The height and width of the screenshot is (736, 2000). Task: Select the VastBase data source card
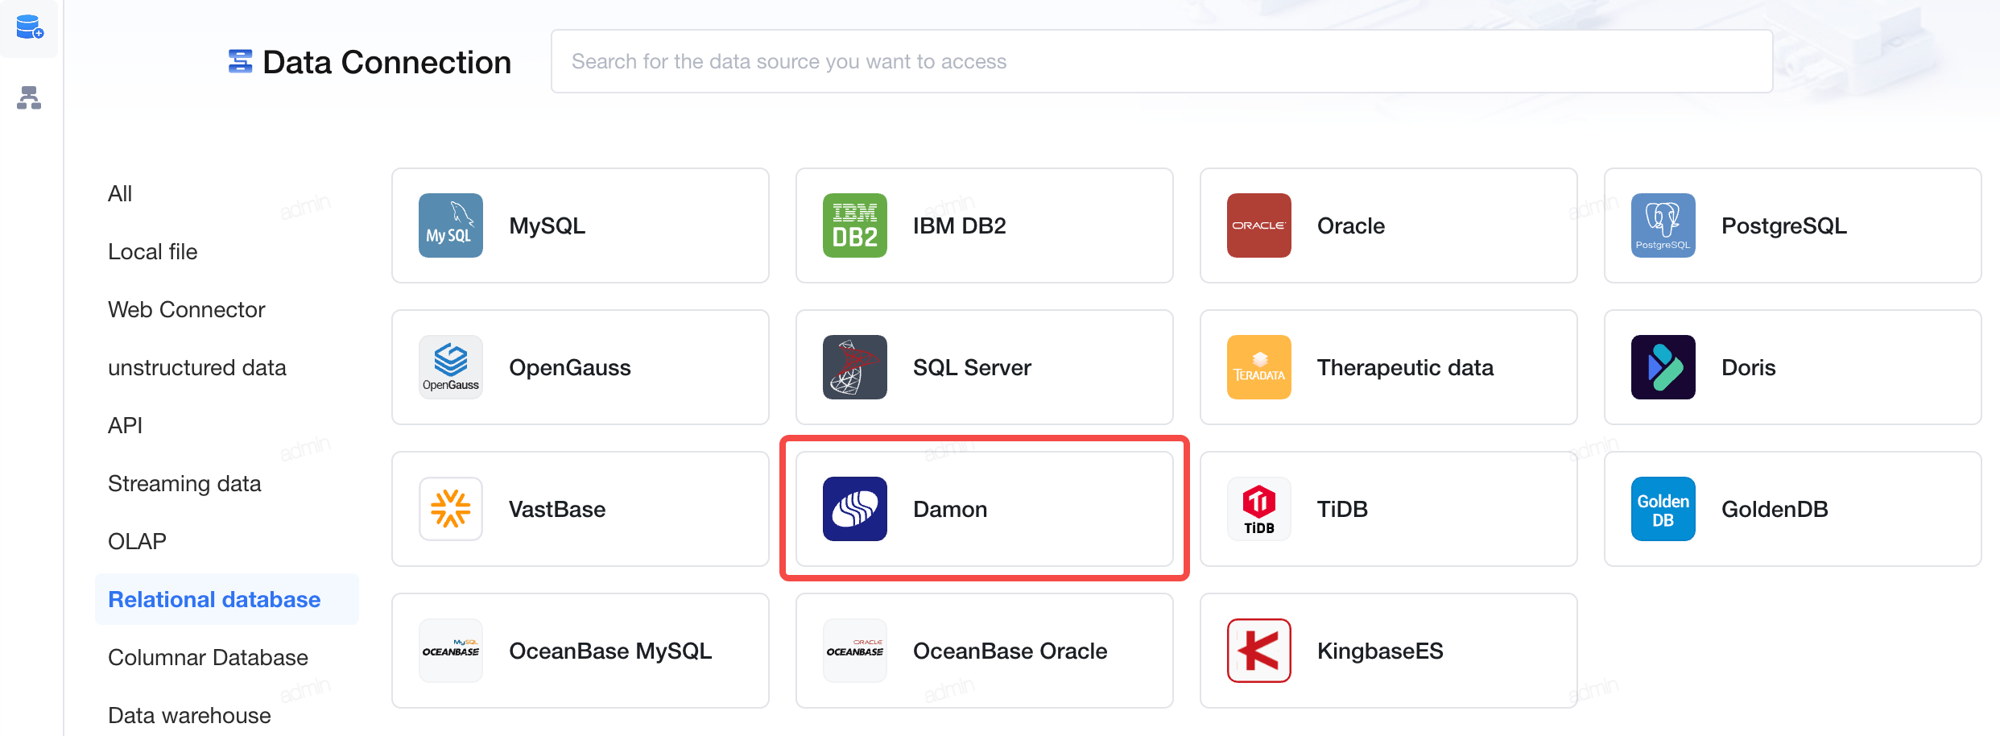[x=581, y=509]
